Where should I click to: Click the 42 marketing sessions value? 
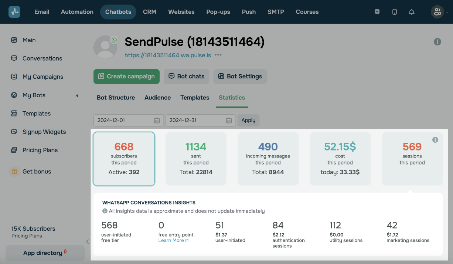coord(392,225)
